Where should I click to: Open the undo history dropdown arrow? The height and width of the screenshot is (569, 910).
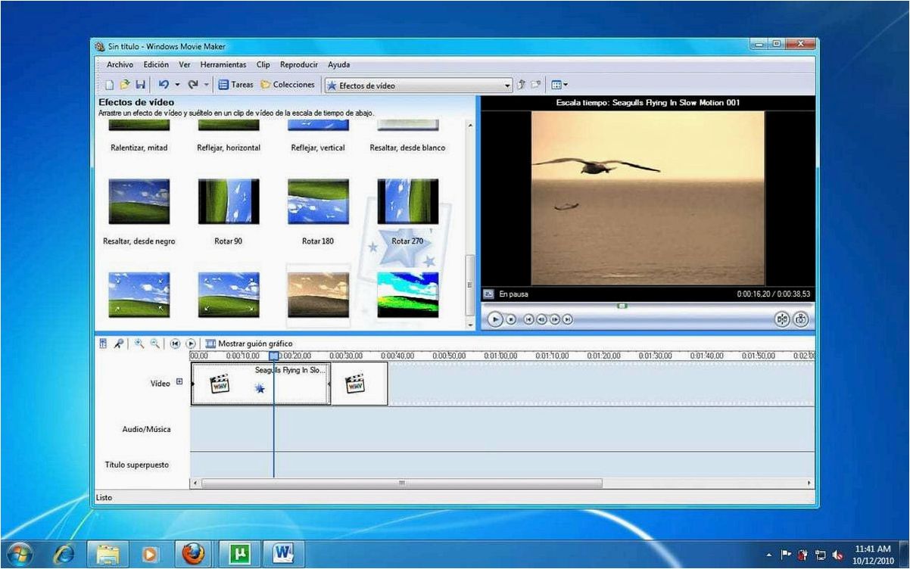click(177, 86)
